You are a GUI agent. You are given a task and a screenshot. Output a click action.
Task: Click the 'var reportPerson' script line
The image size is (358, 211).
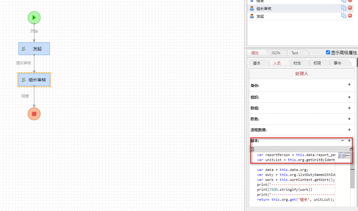[296, 155]
